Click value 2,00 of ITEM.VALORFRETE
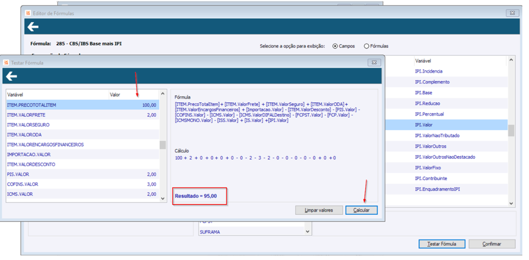The height and width of the screenshot is (260, 529). (x=152, y=115)
